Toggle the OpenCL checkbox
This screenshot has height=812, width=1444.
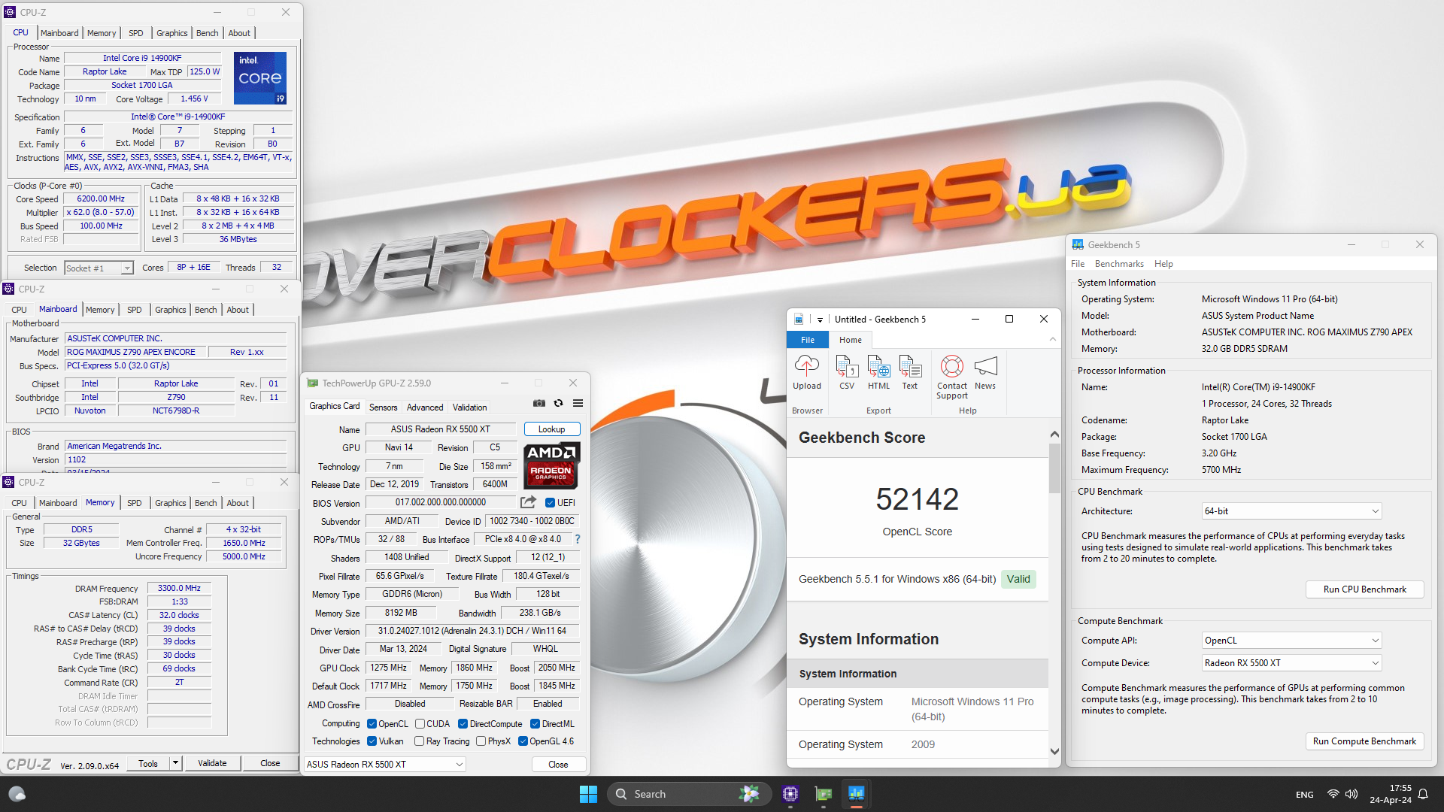(x=372, y=724)
